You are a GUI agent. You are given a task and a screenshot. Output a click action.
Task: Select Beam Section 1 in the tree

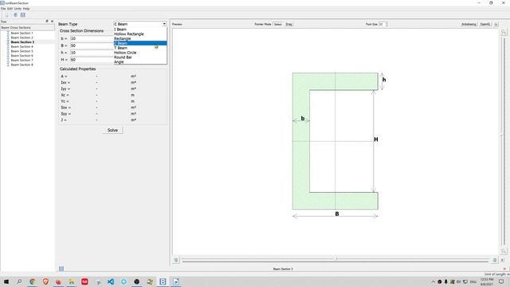(x=22, y=33)
